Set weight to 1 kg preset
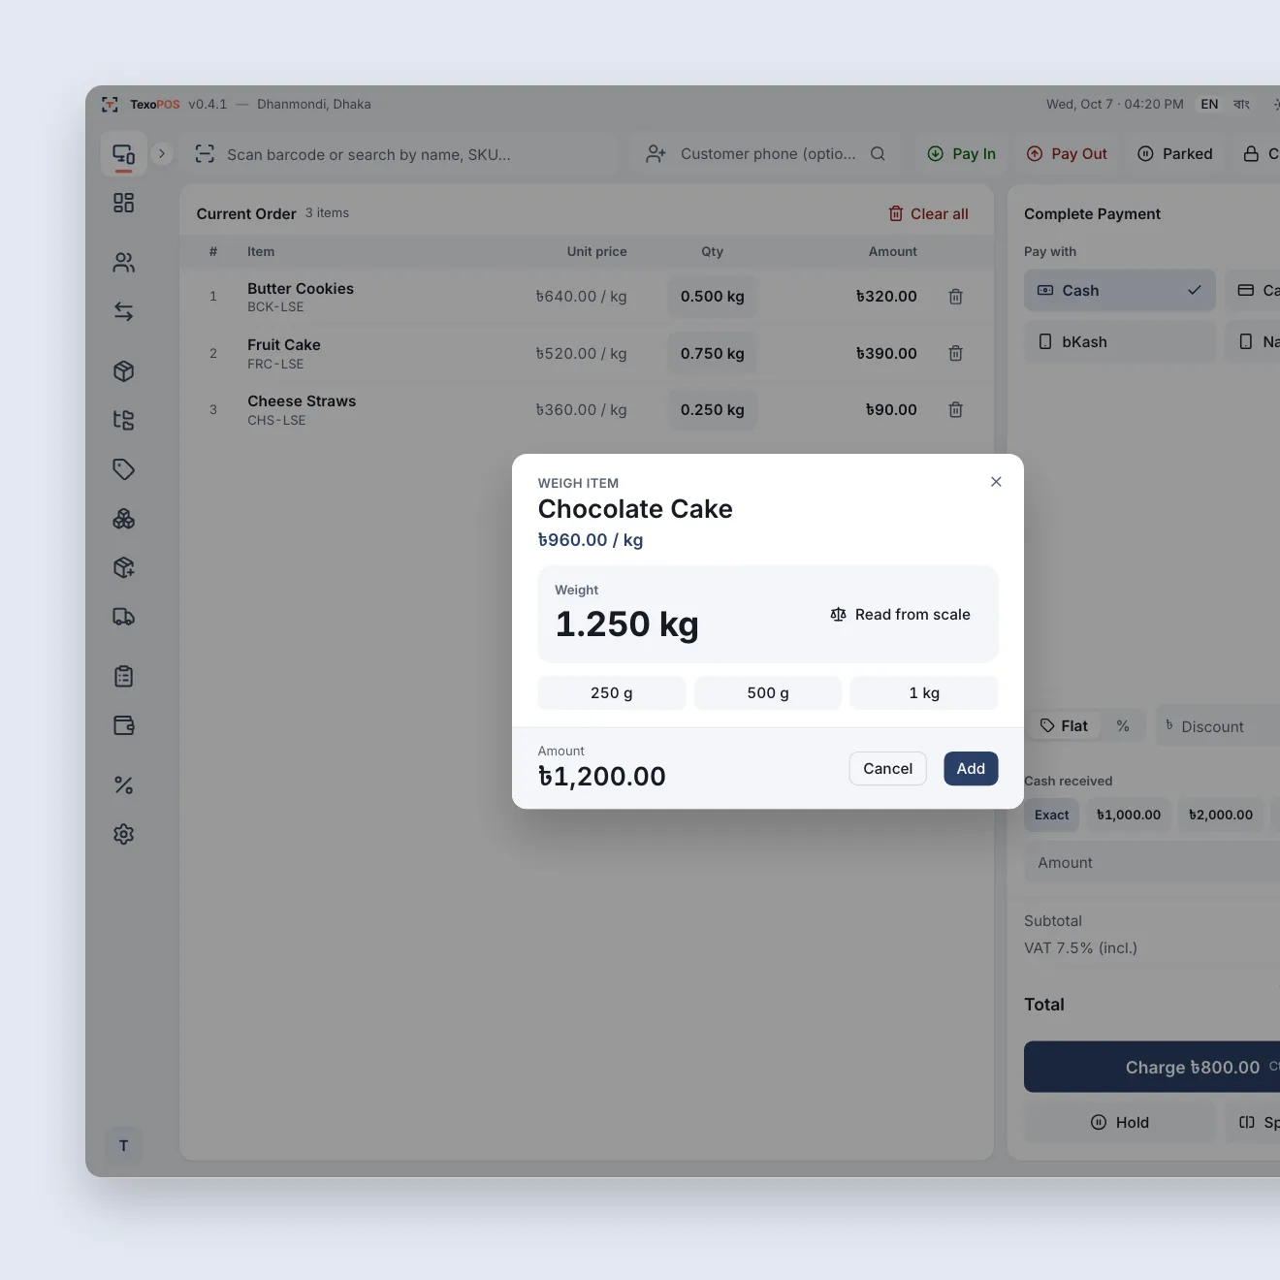 tap(924, 693)
